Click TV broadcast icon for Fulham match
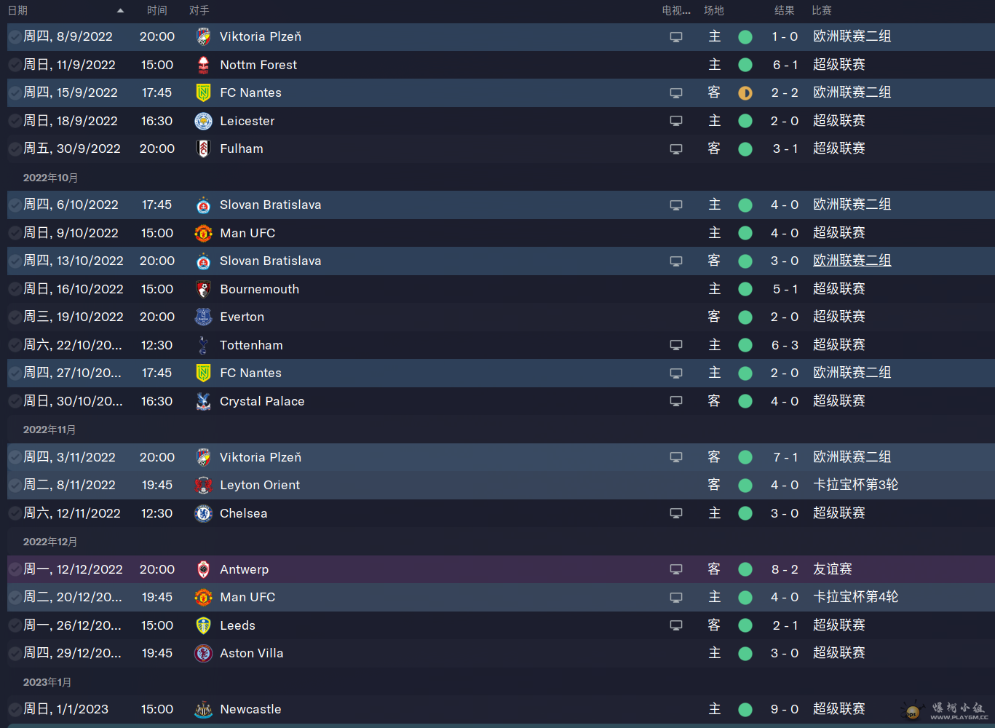995x728 pixels. pyautogui.click(x=676, y=149)
